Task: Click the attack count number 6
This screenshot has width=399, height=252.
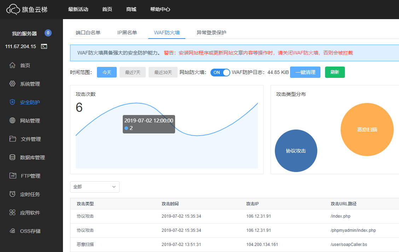Action: 79,107
